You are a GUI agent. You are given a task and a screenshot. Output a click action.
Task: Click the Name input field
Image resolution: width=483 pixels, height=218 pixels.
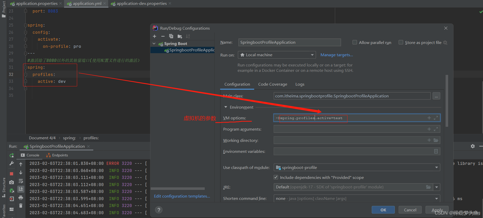pos(290,42)
